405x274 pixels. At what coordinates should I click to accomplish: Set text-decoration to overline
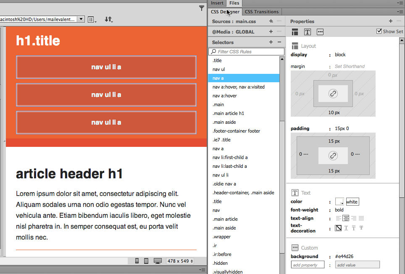[354, 228]
